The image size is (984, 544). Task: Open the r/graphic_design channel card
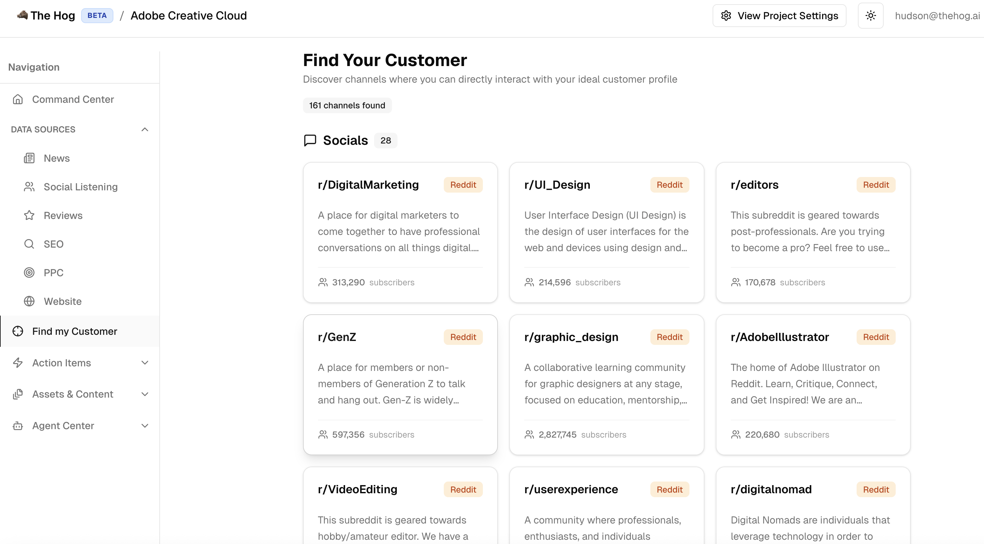tap(606, 384)
